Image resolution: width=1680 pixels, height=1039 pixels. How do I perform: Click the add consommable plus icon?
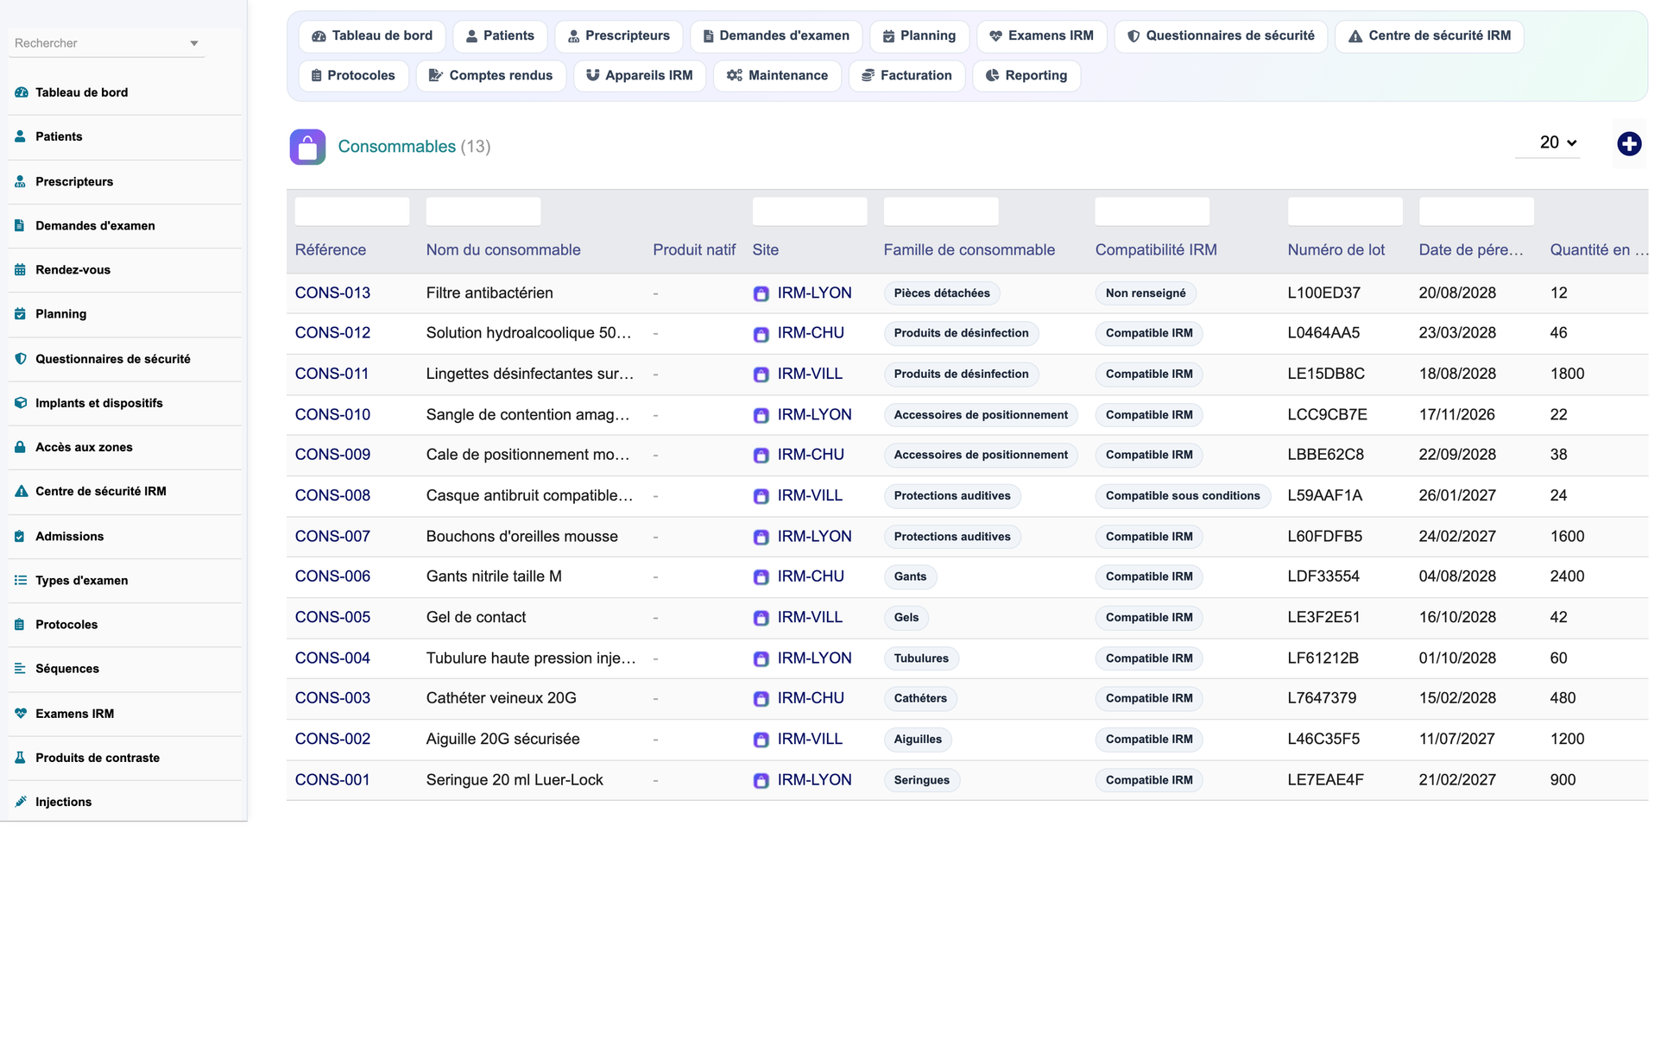click(x=1628, y=144)
